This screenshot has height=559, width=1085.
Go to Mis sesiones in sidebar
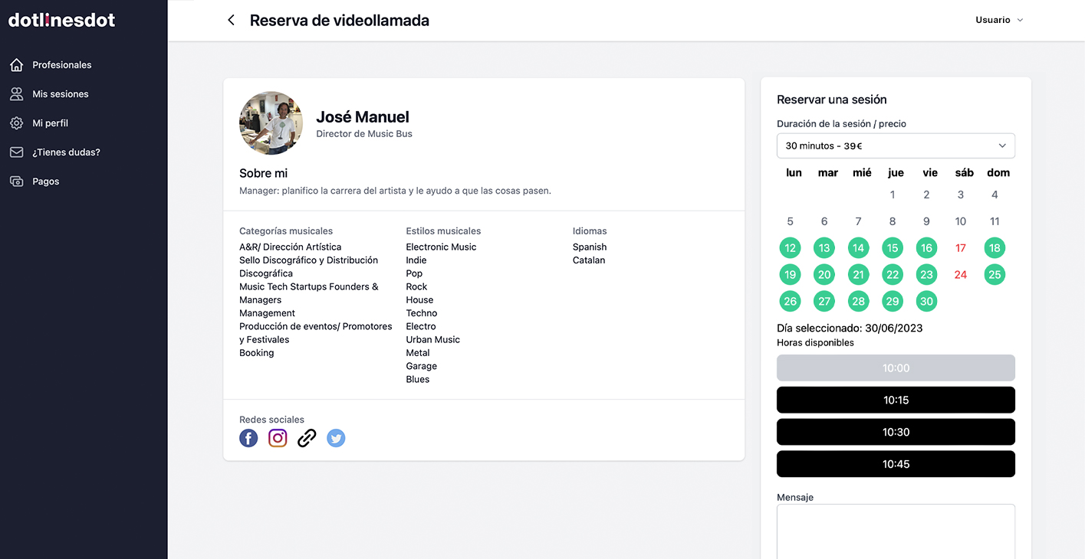pos(60,94)
